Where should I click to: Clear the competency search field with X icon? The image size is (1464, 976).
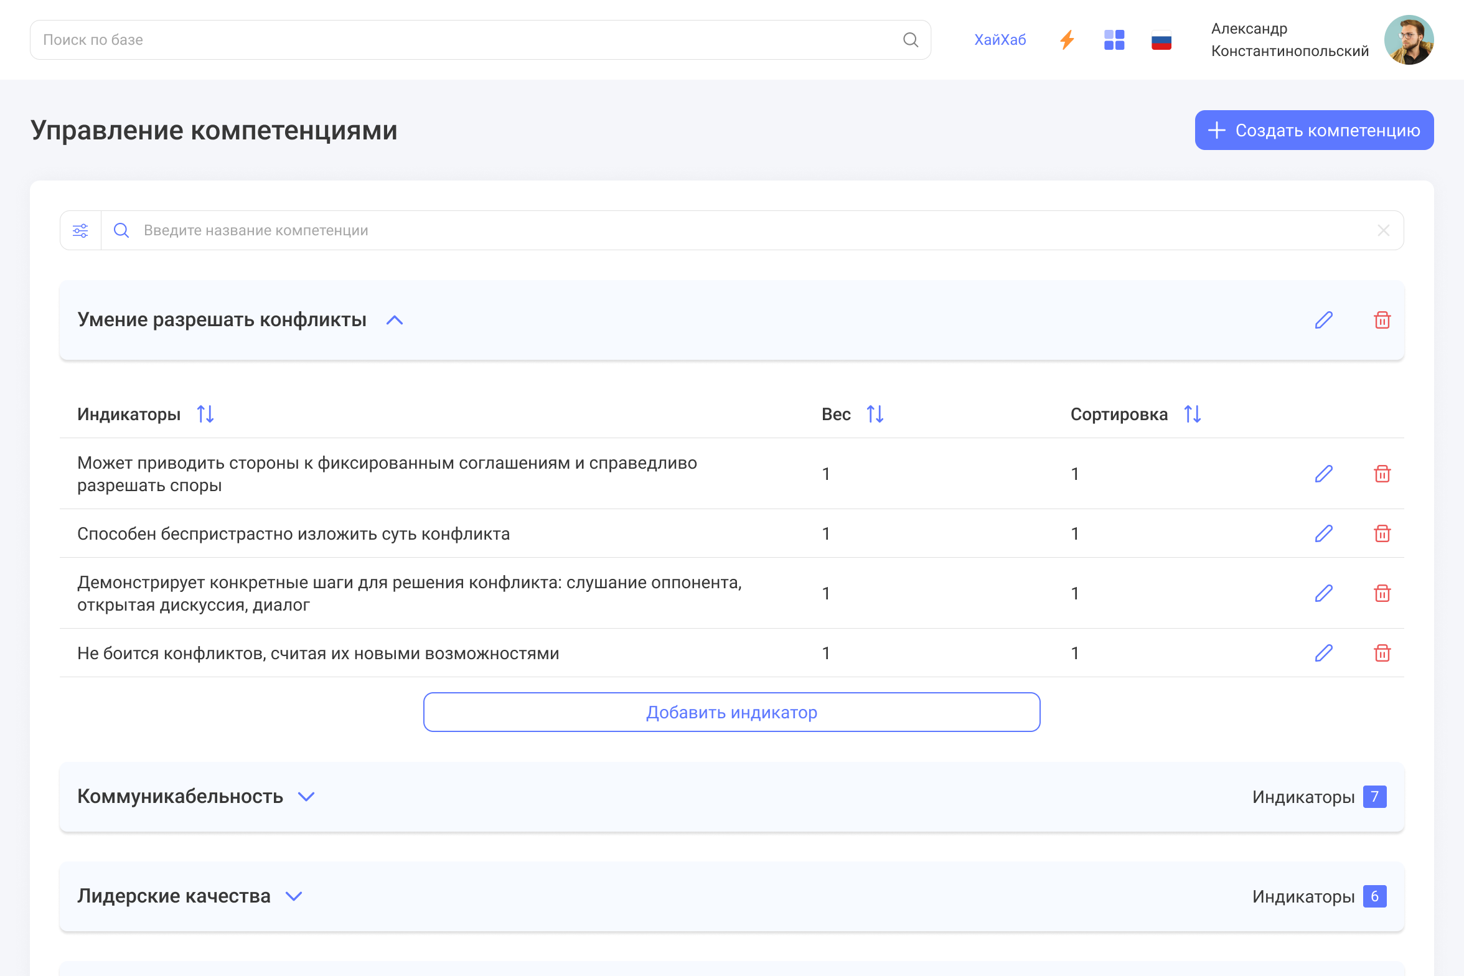click(1383, 230)
